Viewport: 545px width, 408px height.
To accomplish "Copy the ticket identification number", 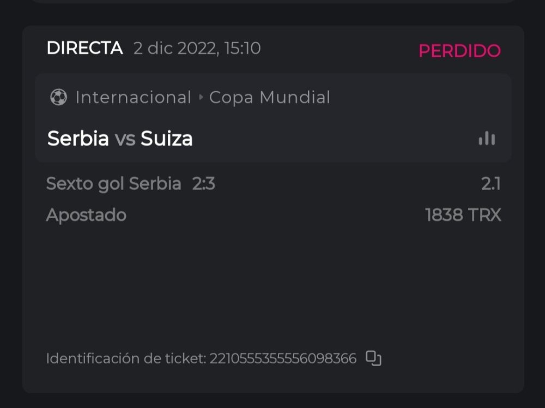I will 373,358.
